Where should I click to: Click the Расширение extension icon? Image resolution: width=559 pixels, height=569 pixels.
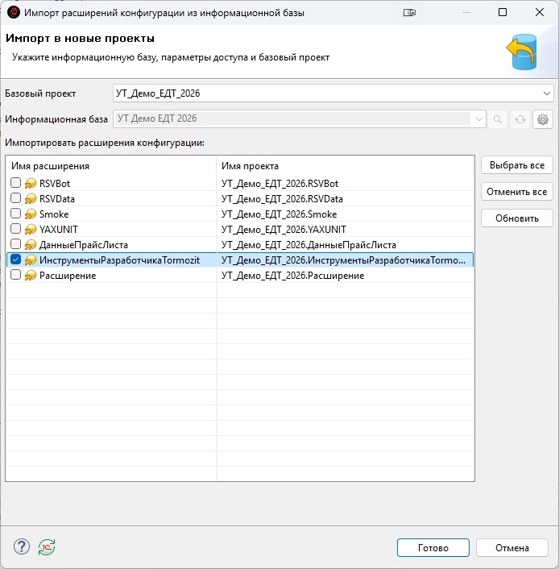click(31, 276)
